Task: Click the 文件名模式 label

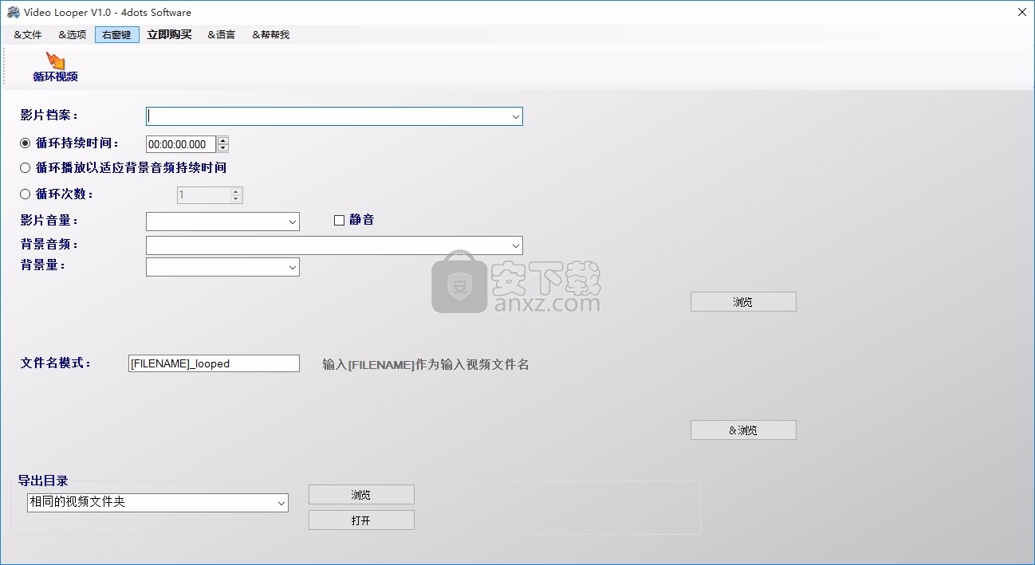Action: 56,363
